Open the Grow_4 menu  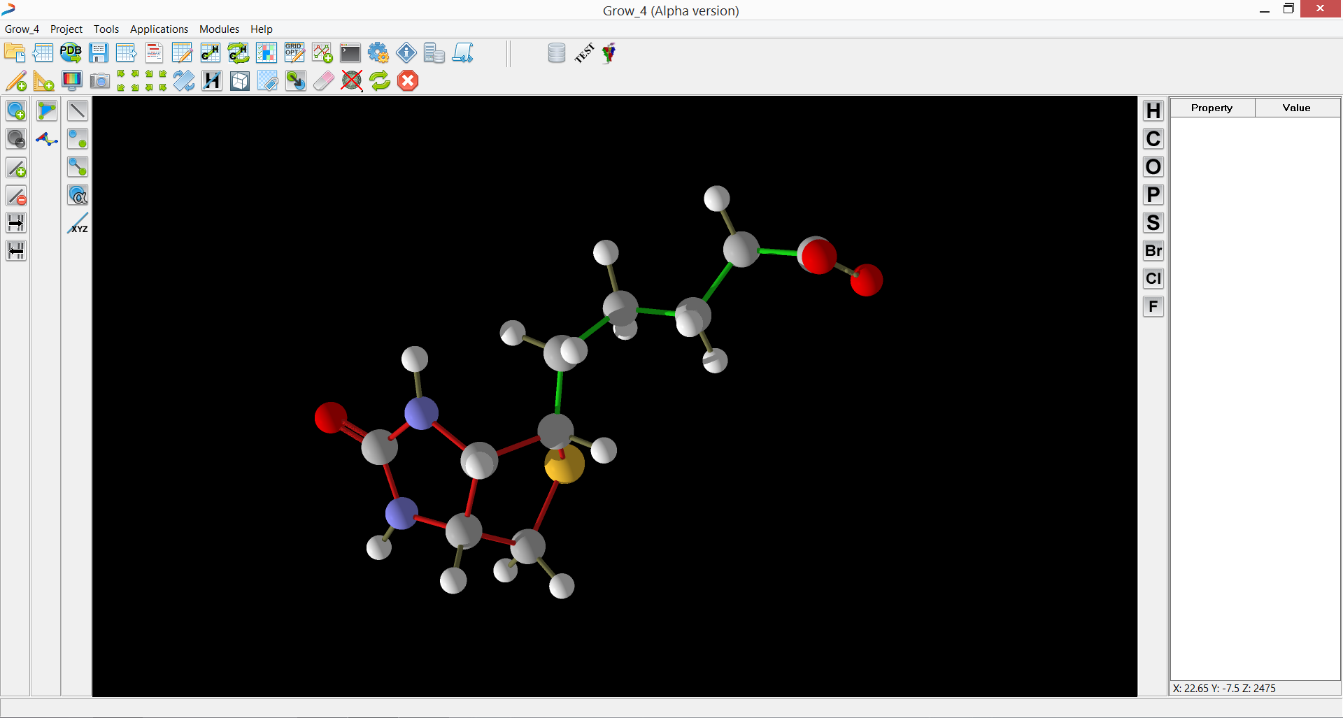coord(22,29)
